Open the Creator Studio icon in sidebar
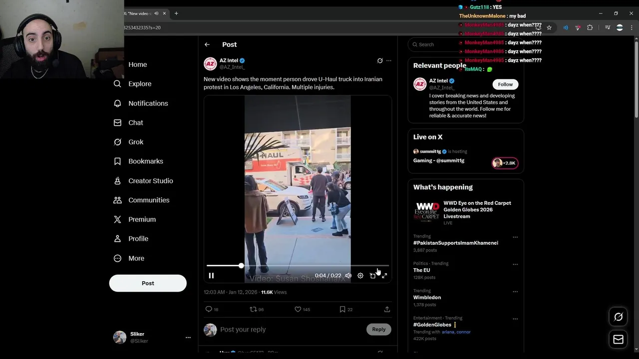This screenshot has height=359, width=639. 117,180
